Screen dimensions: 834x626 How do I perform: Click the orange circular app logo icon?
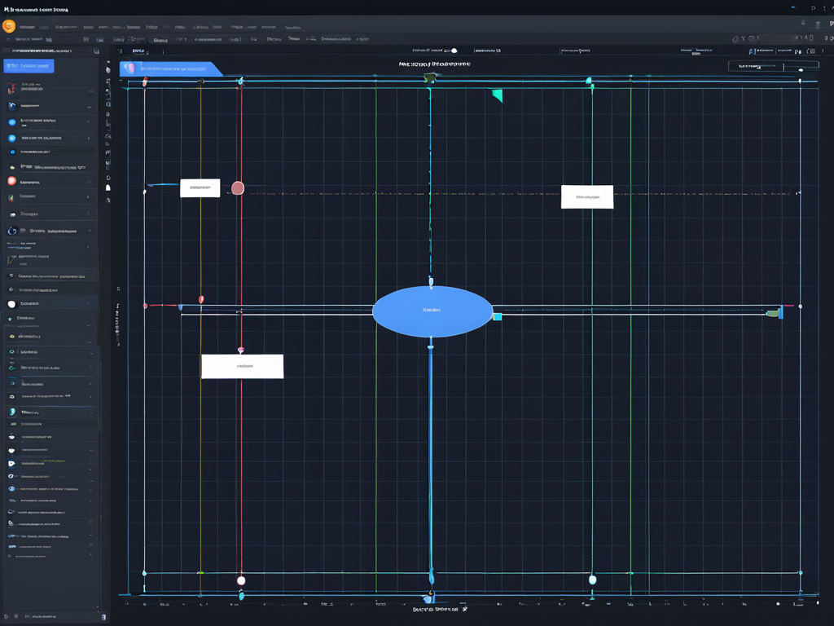click(x=9, y=26)
